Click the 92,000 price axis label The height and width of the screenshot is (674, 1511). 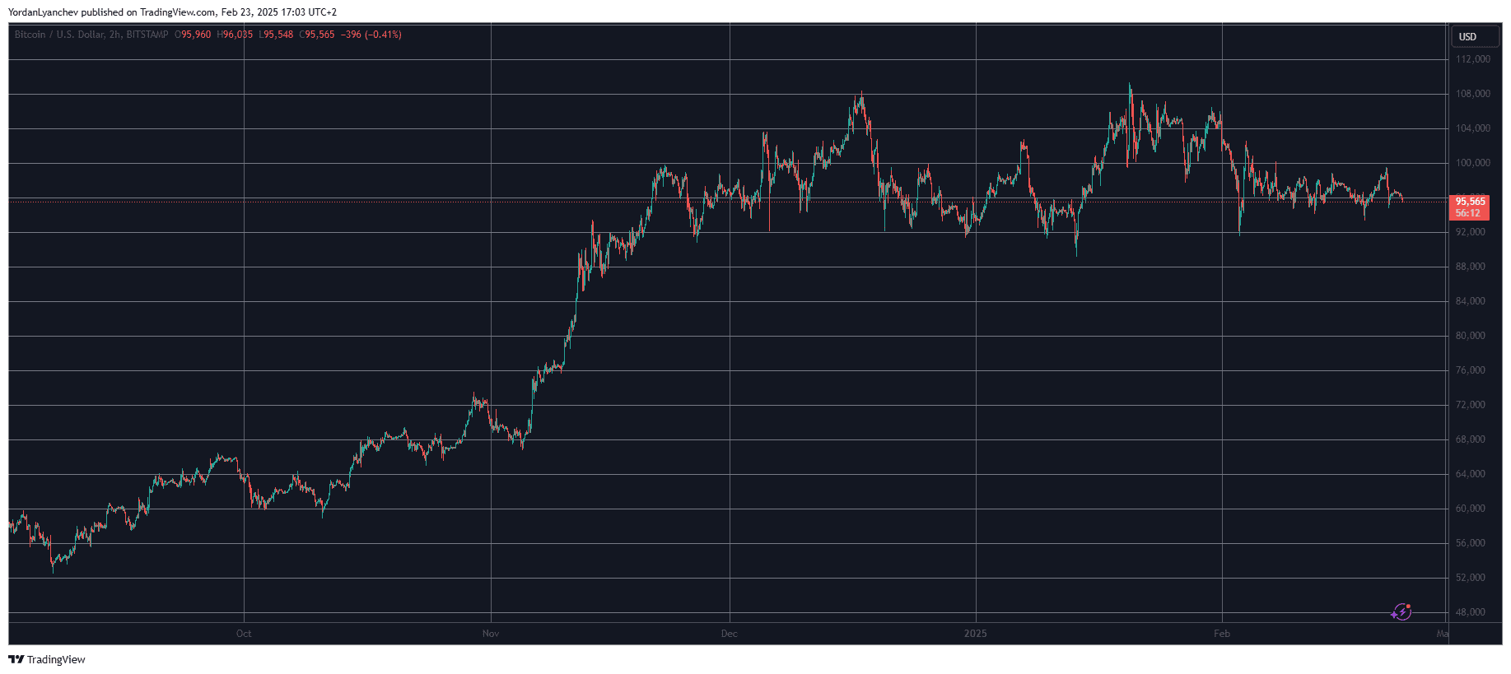click(x=1471, y=232)
